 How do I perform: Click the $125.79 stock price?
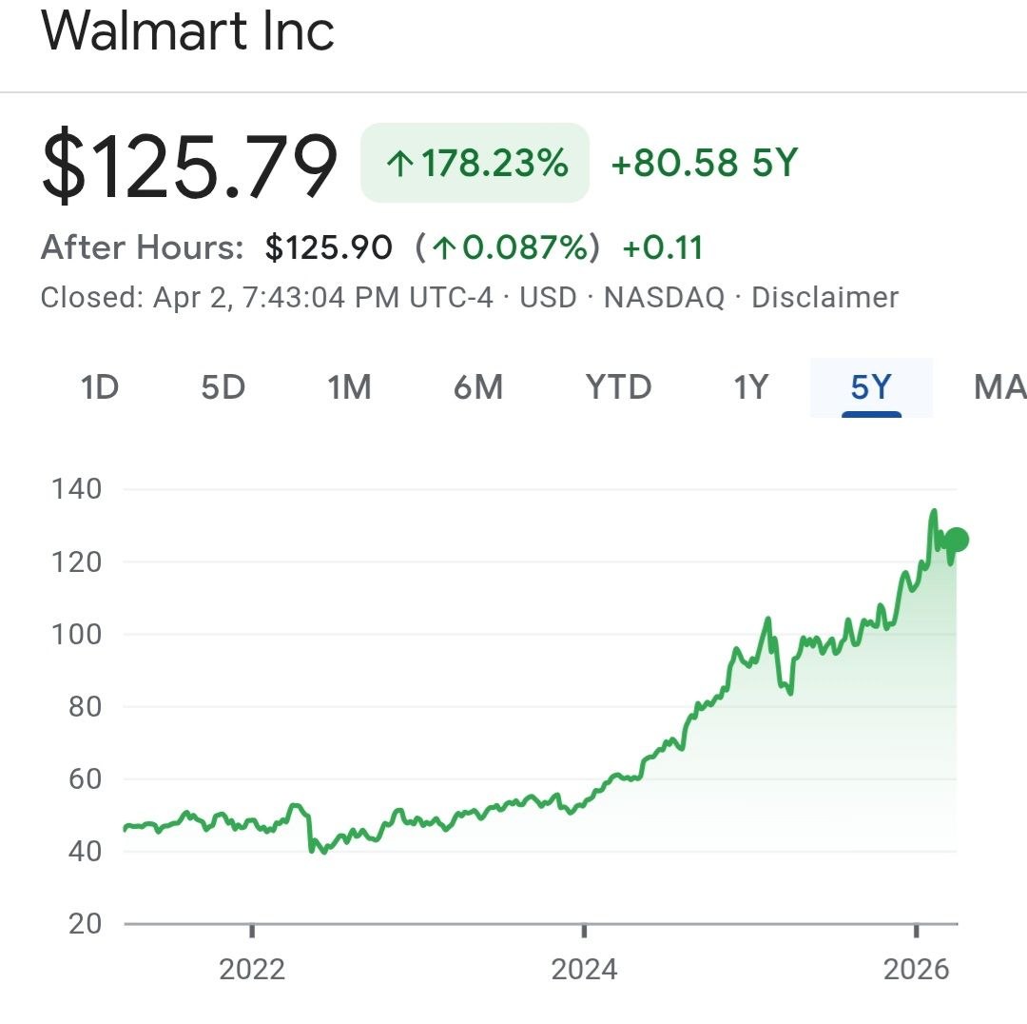189,166
